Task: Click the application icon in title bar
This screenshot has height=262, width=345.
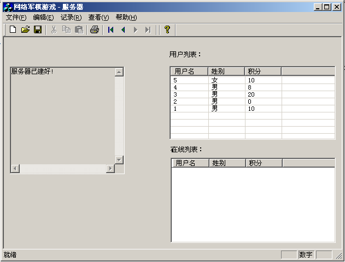Action: [x=8, y=7]
